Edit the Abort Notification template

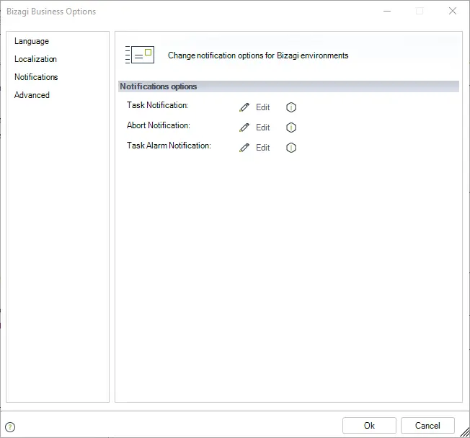pyautogui.click(x=263, y=128)
